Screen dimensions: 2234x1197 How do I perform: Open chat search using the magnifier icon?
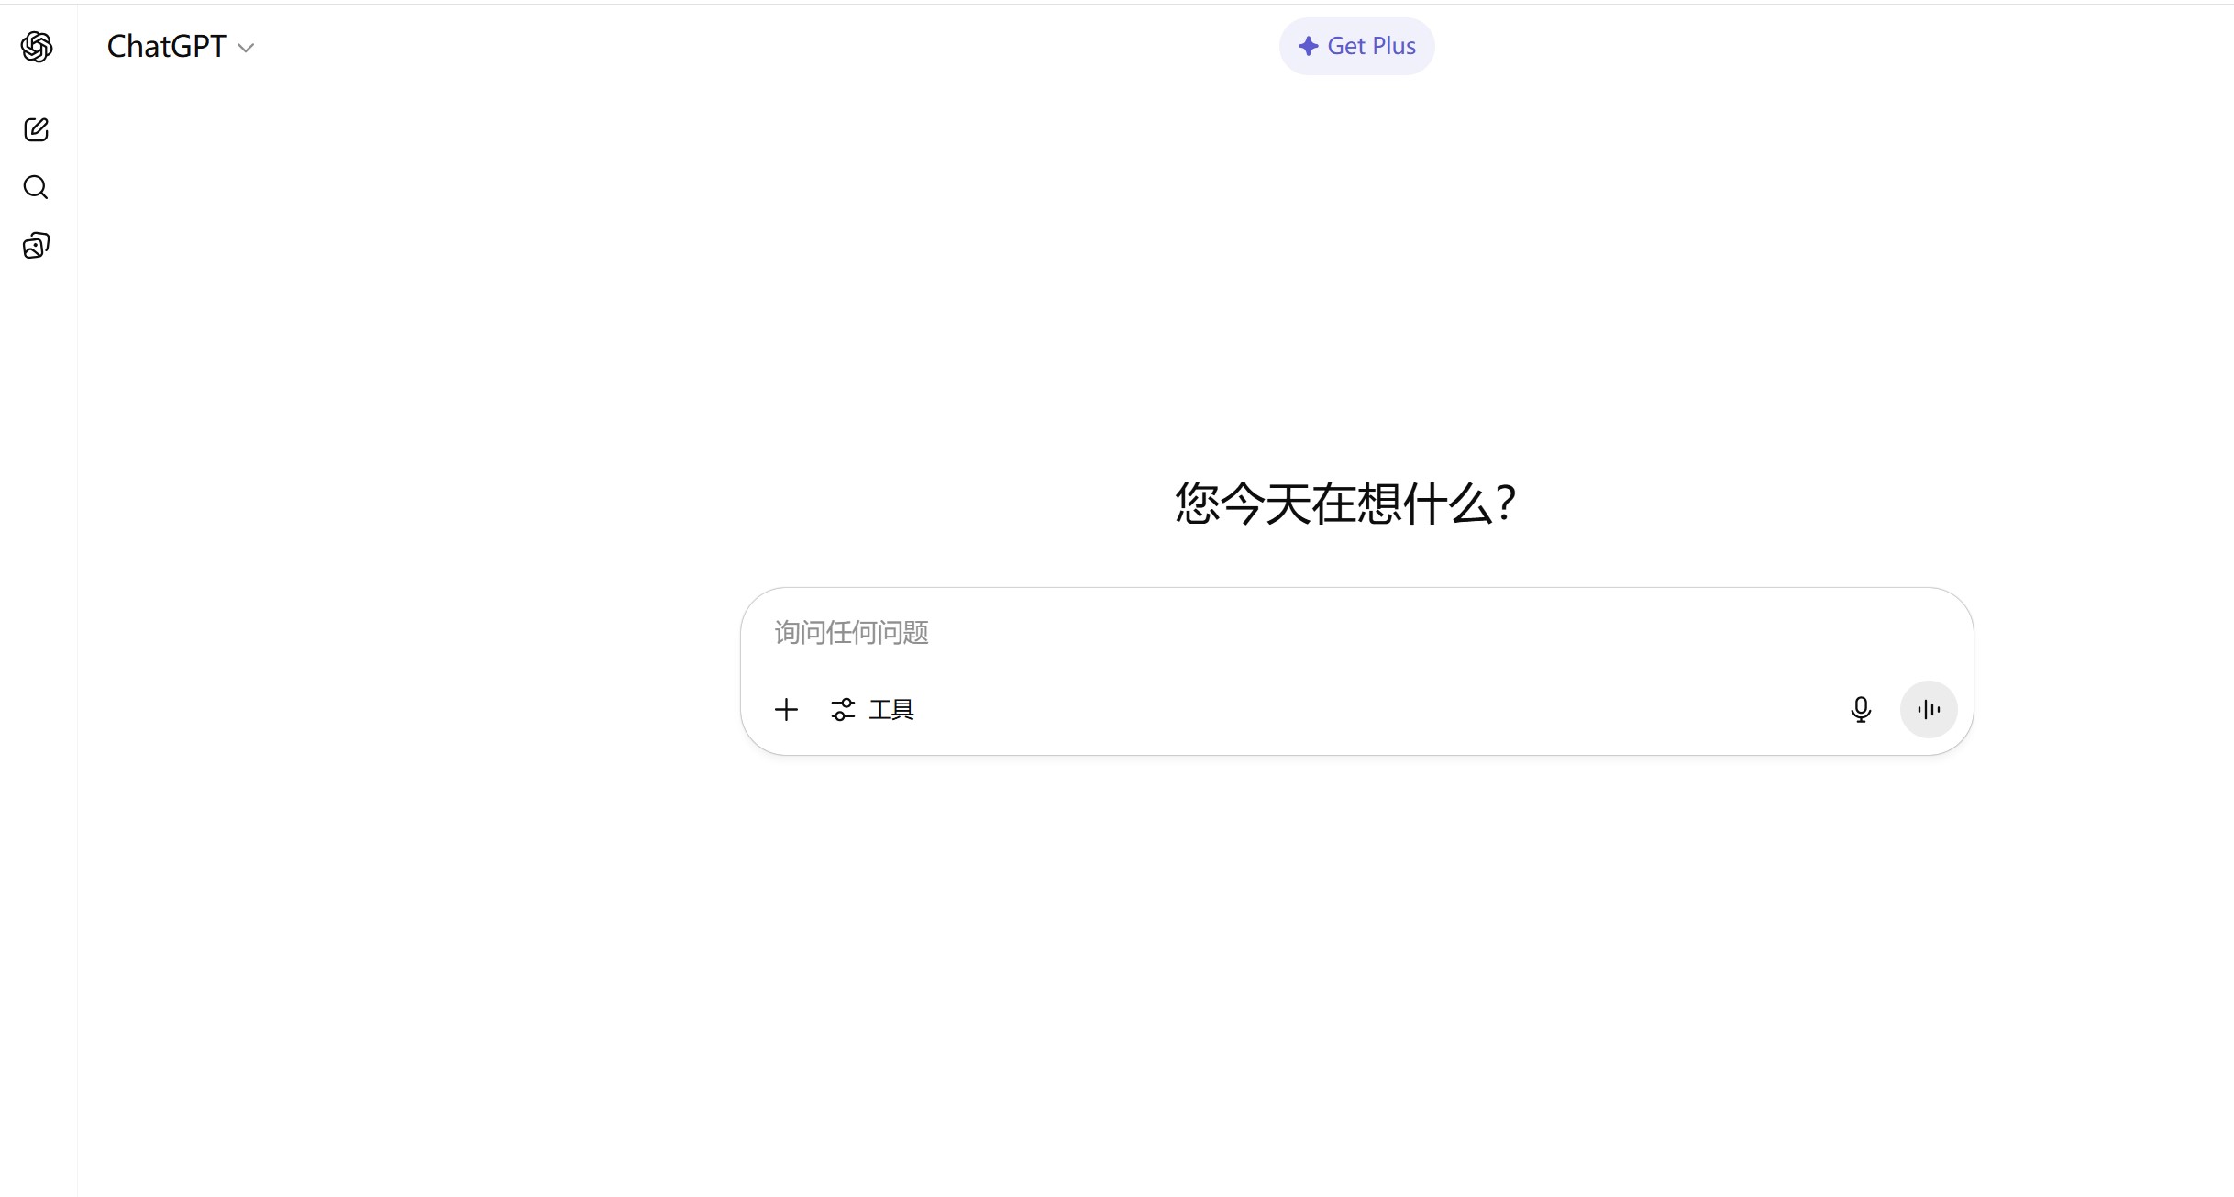[x=37, y=187]
